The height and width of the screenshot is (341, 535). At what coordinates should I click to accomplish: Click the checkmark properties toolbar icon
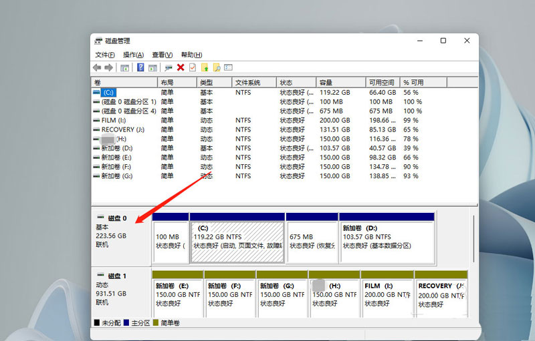193,67
